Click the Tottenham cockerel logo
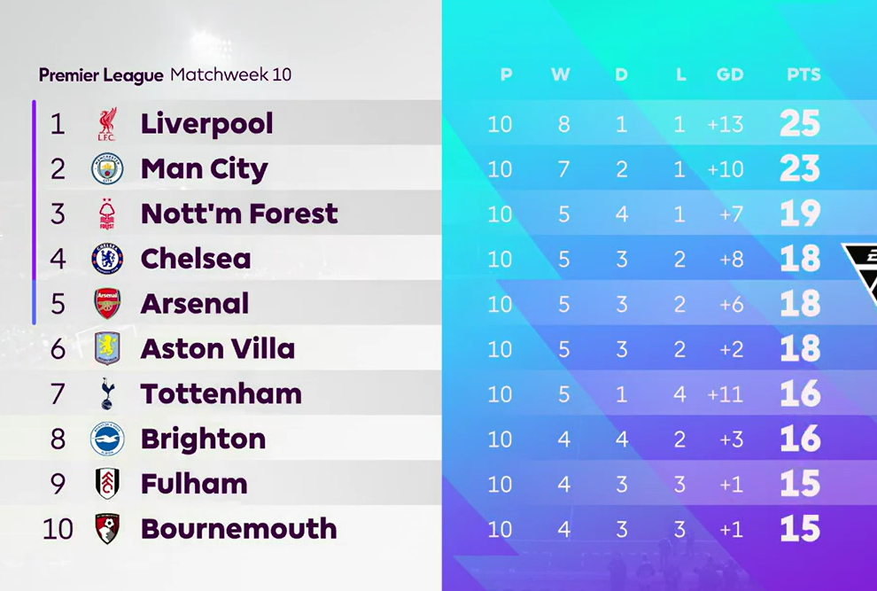The width and height of the screenshot is (877, 591). [107, 393]
